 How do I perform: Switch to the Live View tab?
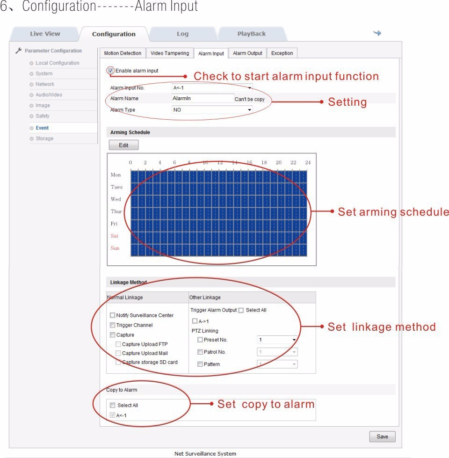pos(45,34)
